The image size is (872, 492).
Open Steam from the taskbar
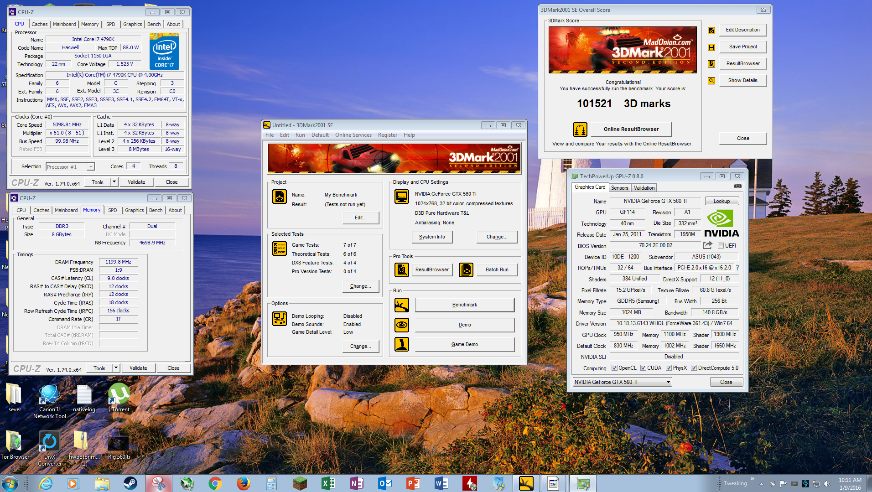[130, 483]
